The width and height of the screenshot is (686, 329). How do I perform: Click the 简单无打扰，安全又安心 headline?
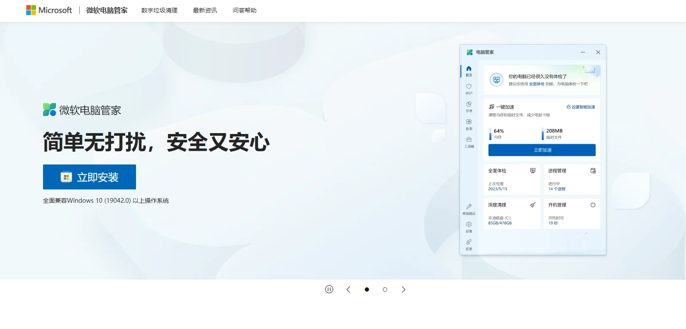pyautogui.click(x=156, y=142)
